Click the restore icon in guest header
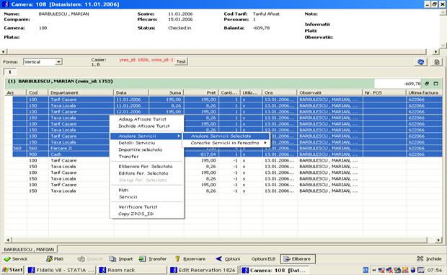Image resolution: width=447 pixels, height=275 pixels. pos(427,84)
